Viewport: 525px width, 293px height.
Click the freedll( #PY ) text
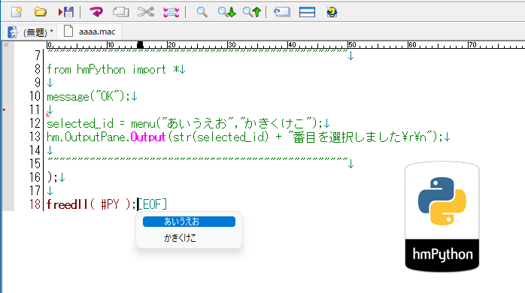point(89,204)
